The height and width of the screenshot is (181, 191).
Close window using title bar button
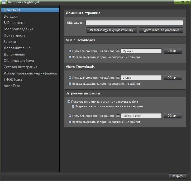coord(188,2)
